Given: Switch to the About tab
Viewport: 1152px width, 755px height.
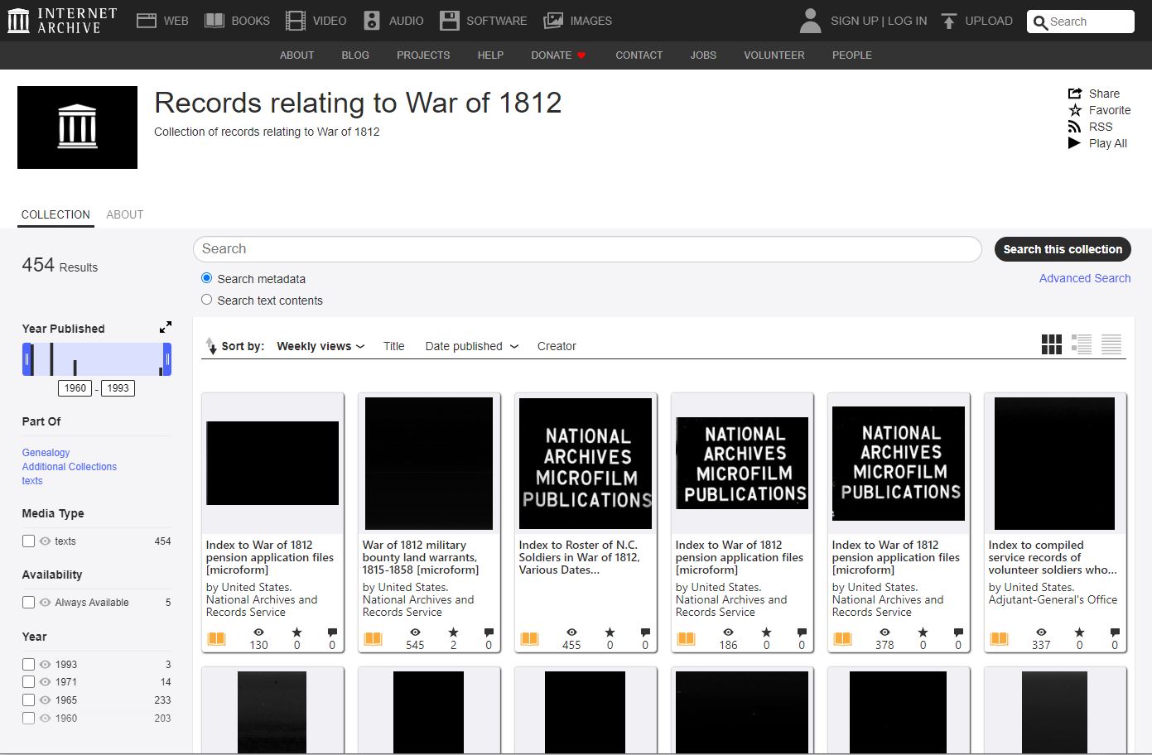Looking at the screenshot, I should tap(125, 214).
